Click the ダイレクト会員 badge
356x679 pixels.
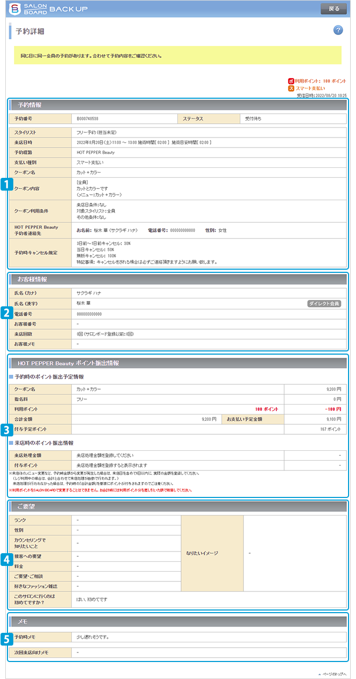[x=324, y=304]
